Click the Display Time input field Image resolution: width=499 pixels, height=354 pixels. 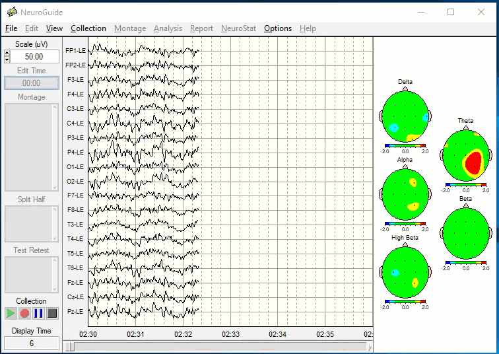pyautogui.click(x=32, y=343)
